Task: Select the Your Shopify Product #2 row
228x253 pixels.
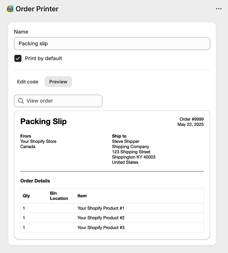Action: coord(112,218)
